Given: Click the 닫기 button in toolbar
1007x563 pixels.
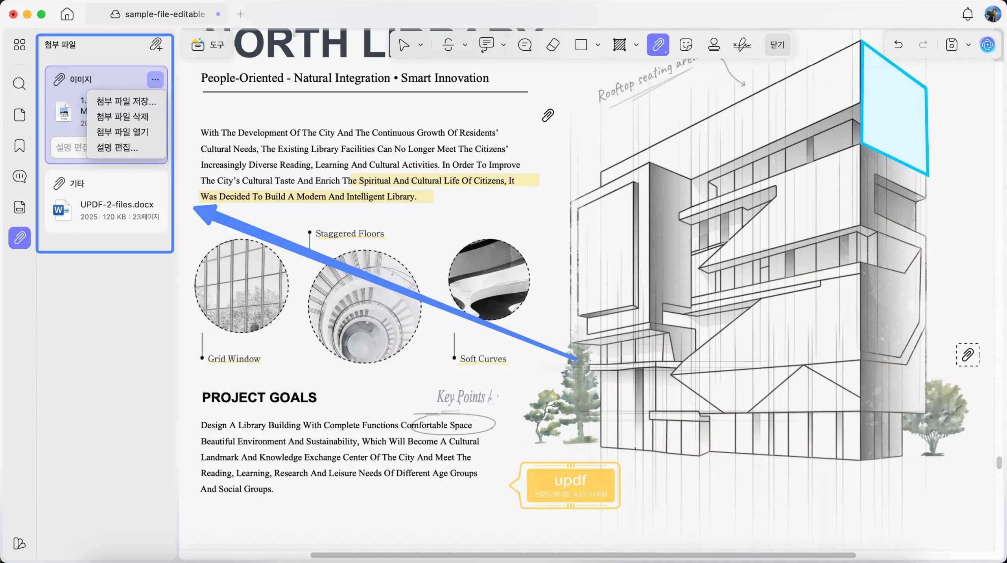Looking at the screenshot, I should point(777,45).
